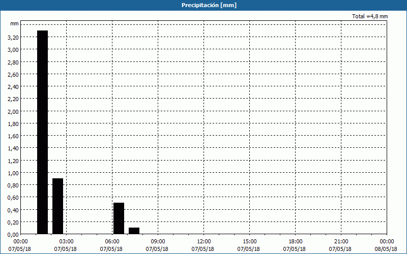This screenshot has width=407, height=254.
Task: Click the 06:00 time axis label
Action: point(112,242)
